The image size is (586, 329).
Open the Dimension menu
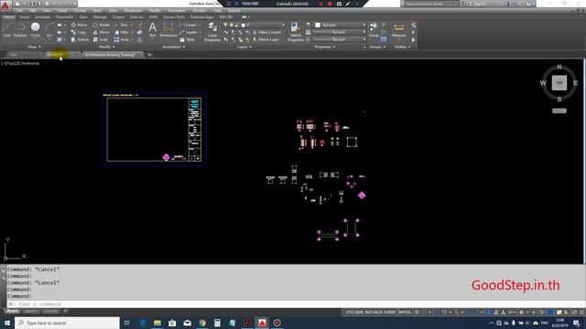pyautogui.click(x=133, y=11)
